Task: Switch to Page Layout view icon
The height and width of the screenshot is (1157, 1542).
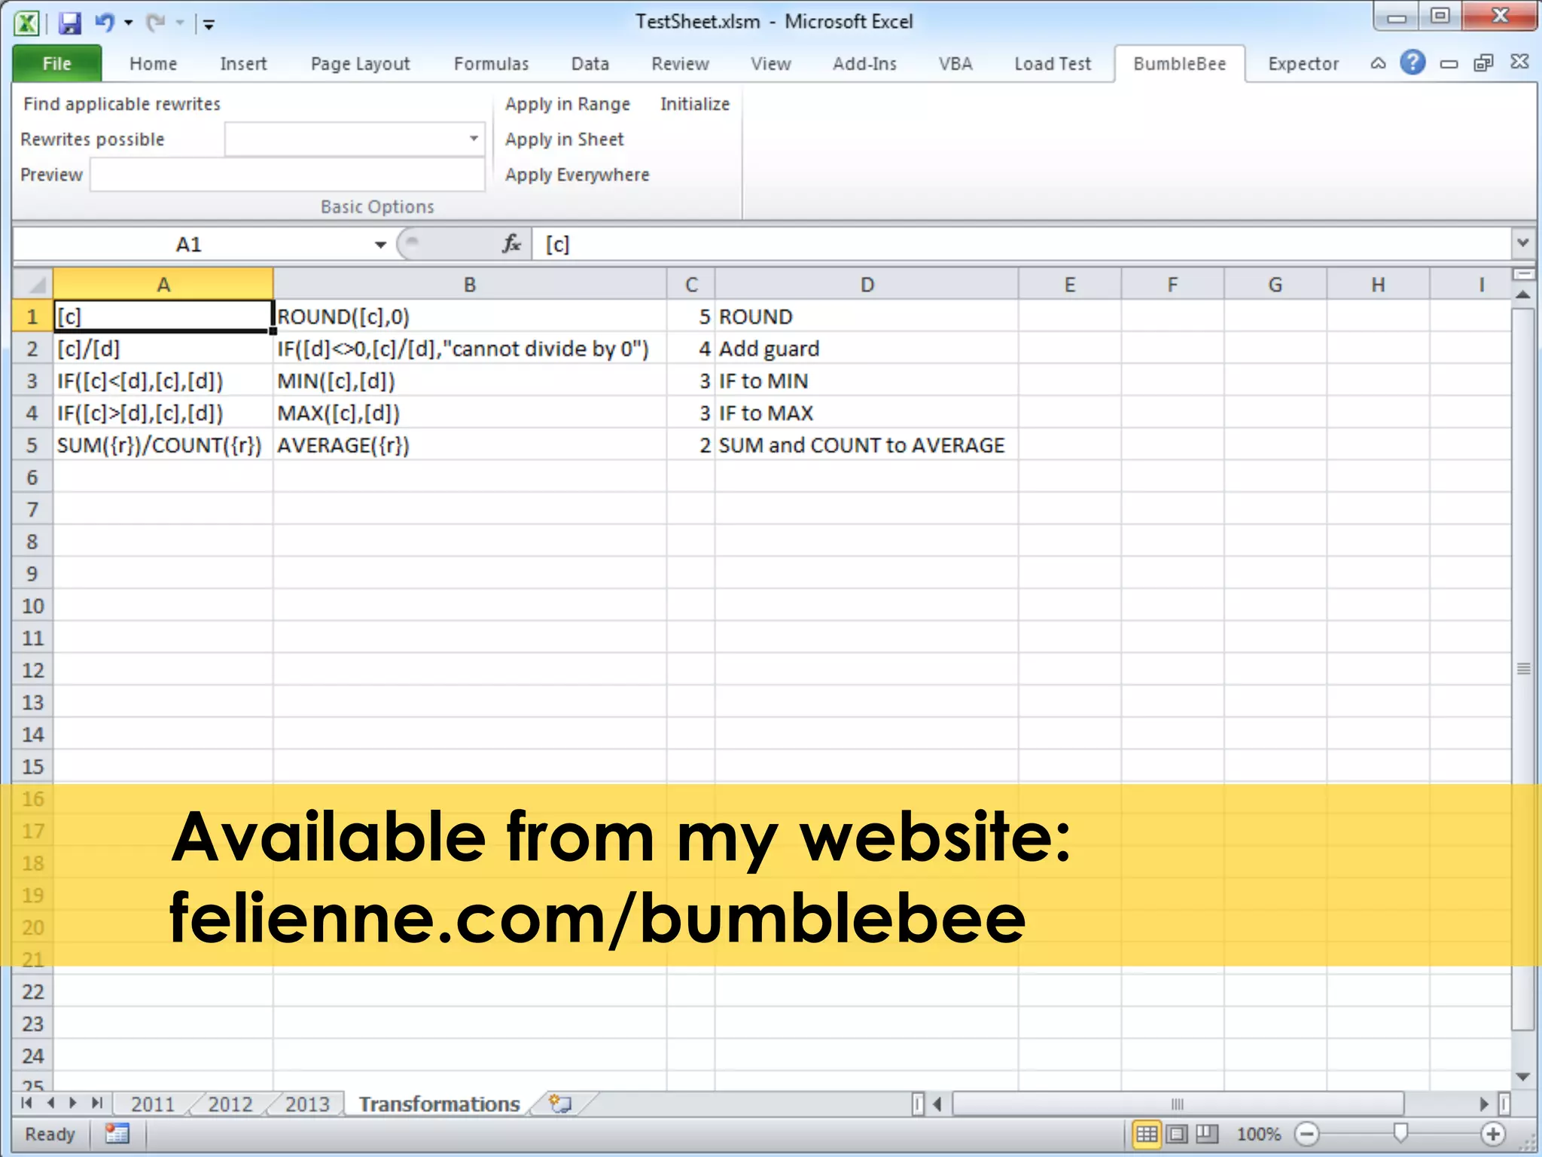Action: 1177,1134
